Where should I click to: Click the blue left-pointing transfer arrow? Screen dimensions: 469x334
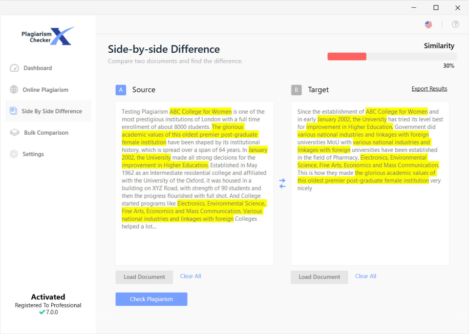[x=282, y=187]
